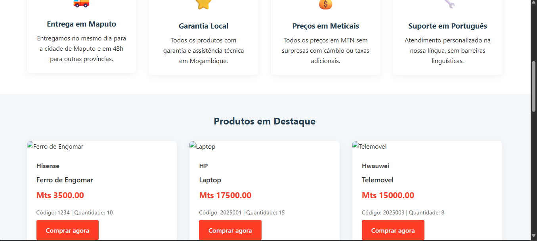Click the vertical scrollbar thumb
The image size is (537, 241).
(533, 86)
